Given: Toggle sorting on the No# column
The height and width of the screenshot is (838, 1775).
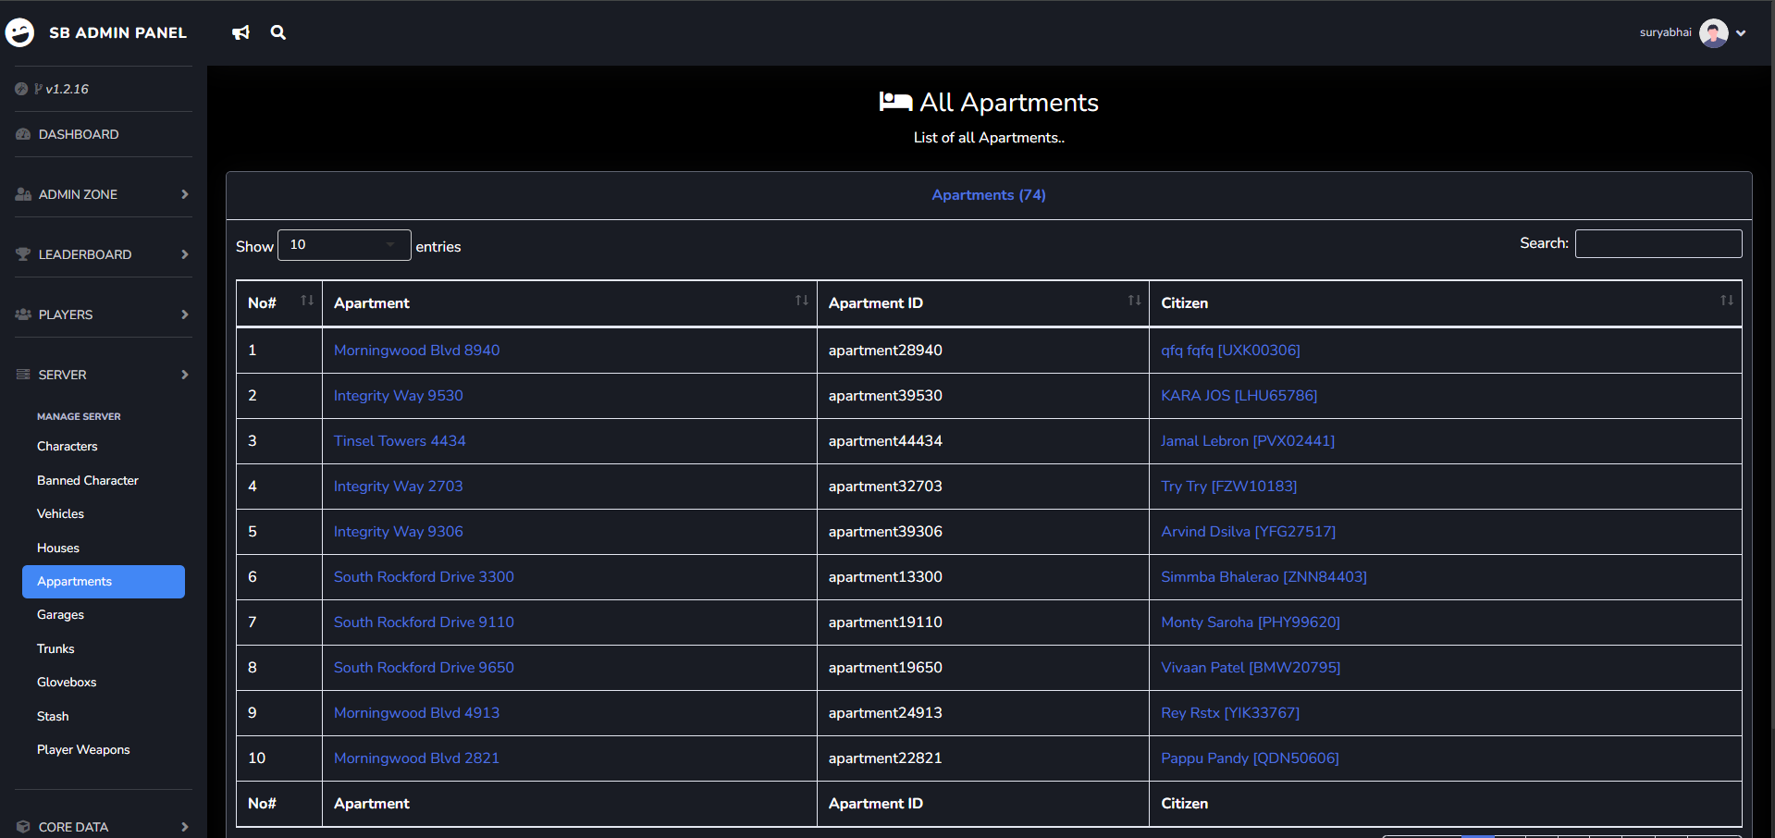Looking at the screenshot, I should coord(306,301).
